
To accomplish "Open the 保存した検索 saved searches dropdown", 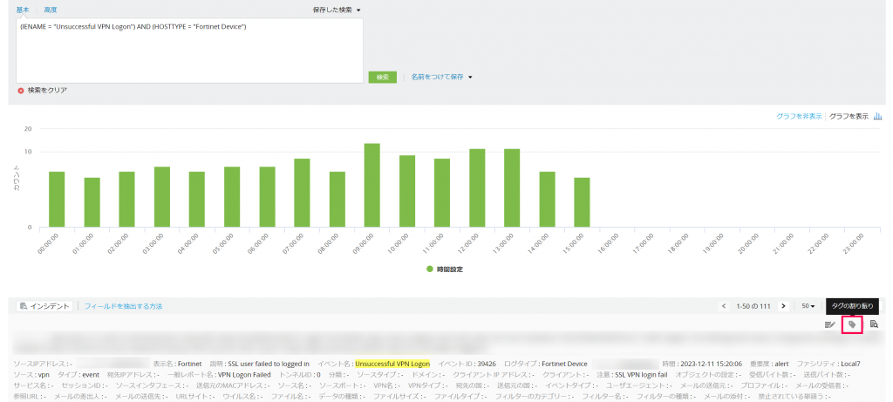I will 337,10.
